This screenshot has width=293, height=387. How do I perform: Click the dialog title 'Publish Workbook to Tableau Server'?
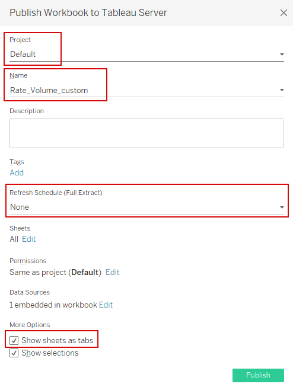pos(88,12)
